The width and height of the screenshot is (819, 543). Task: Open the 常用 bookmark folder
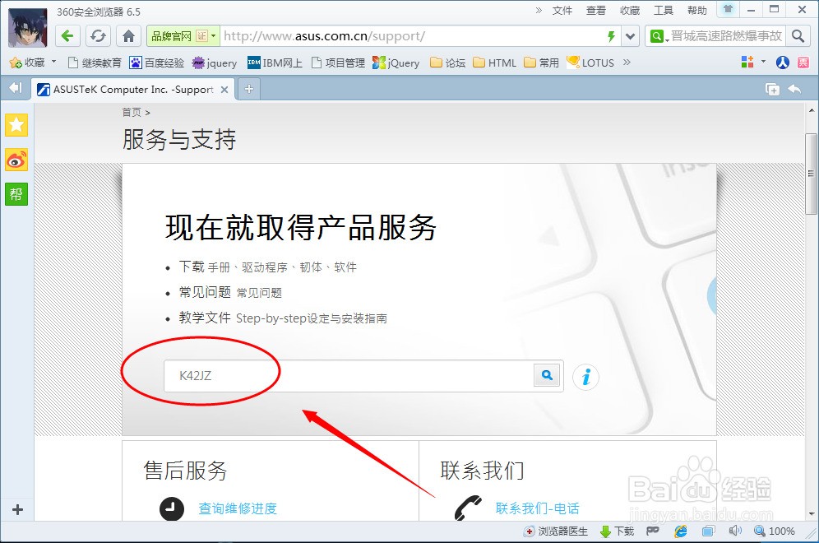click(x=542, y=63)
